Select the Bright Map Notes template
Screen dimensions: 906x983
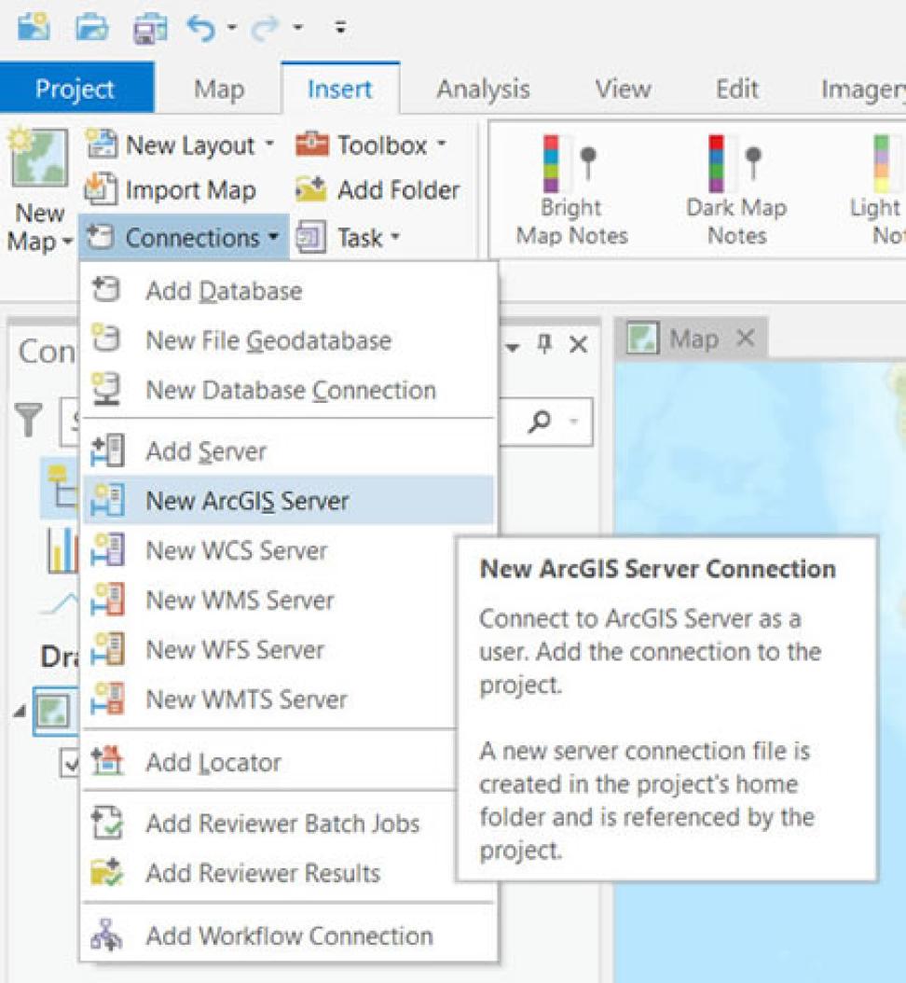click(571, 188)
